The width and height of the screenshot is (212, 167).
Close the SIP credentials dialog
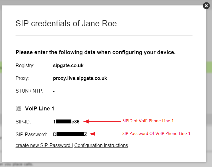206,6
